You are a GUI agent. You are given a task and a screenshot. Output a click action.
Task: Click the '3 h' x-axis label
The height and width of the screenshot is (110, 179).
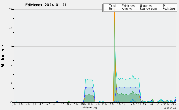coord(34,104)
